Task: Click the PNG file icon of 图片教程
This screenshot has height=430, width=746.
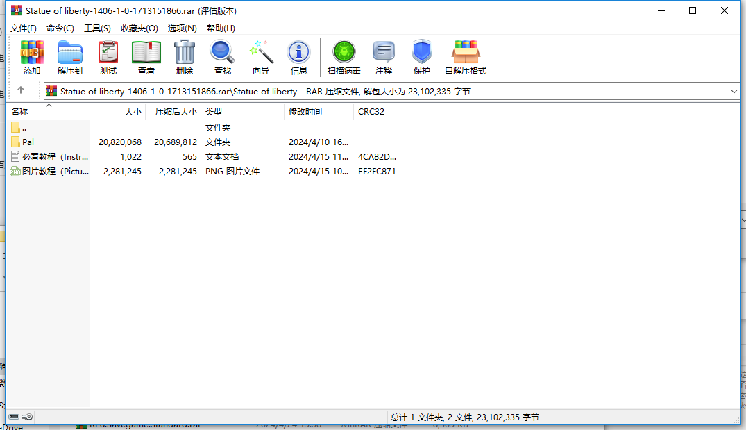Action: (15, 172)
